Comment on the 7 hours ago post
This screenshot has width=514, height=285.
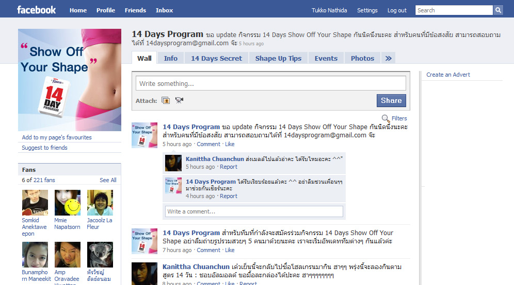(208, 250)
